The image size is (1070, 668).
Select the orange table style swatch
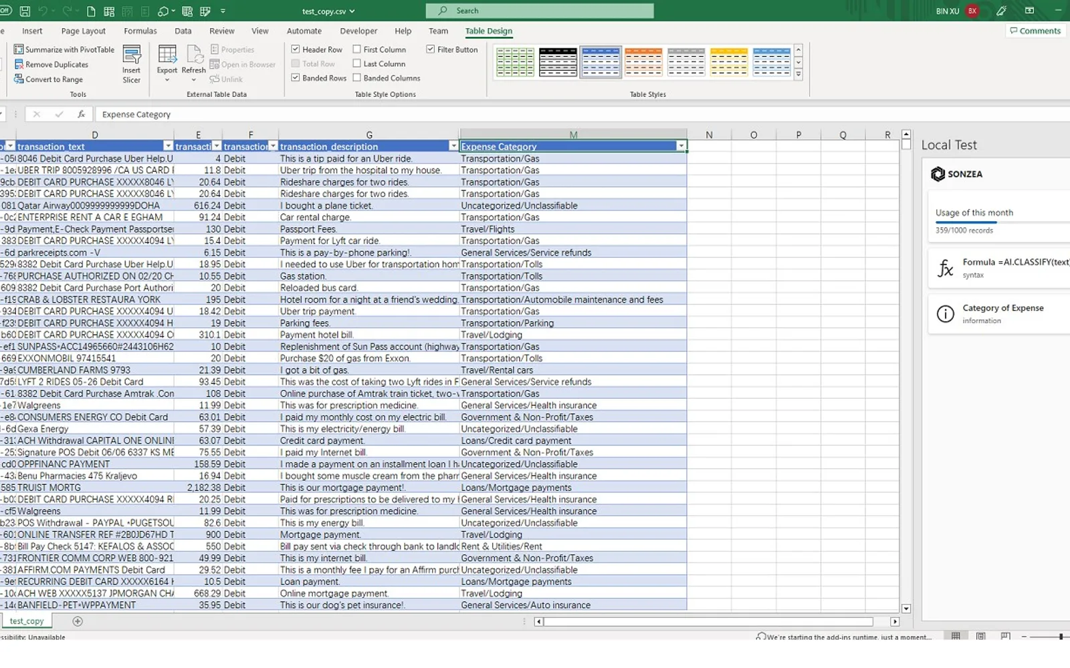643,62
